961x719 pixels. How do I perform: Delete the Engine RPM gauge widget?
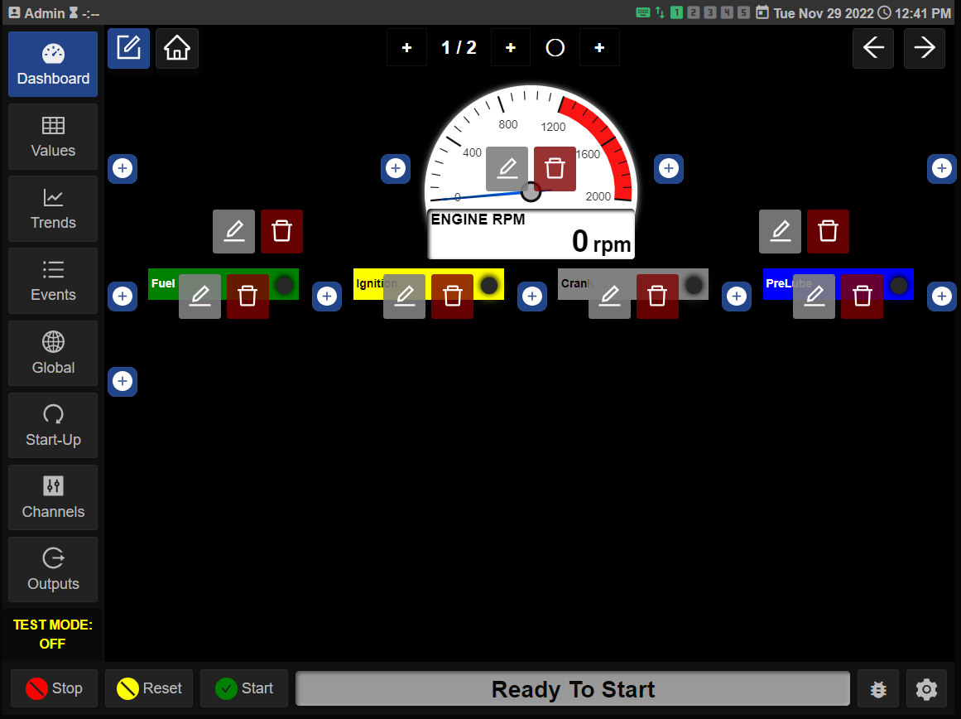(555, 168)
